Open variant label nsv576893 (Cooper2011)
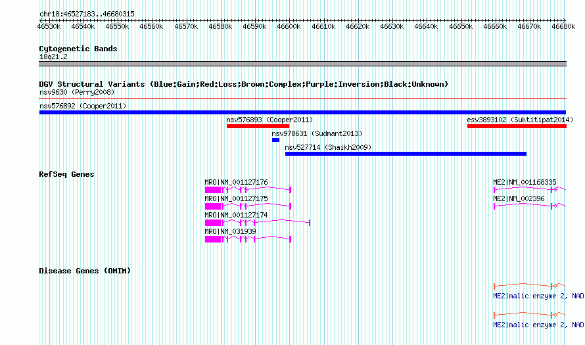The image size is (585, 345). 269,120
